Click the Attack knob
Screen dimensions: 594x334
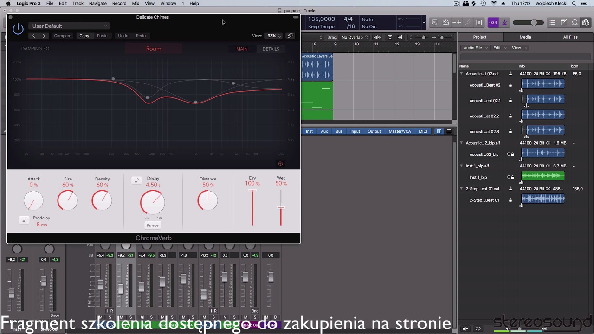[x=33, y=201]
